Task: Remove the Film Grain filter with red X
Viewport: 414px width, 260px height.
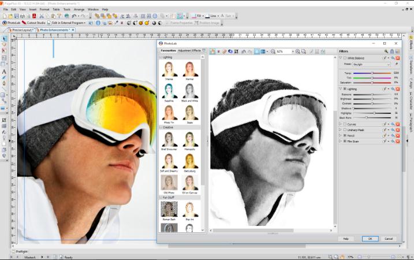Action: [x=397, y=143]
